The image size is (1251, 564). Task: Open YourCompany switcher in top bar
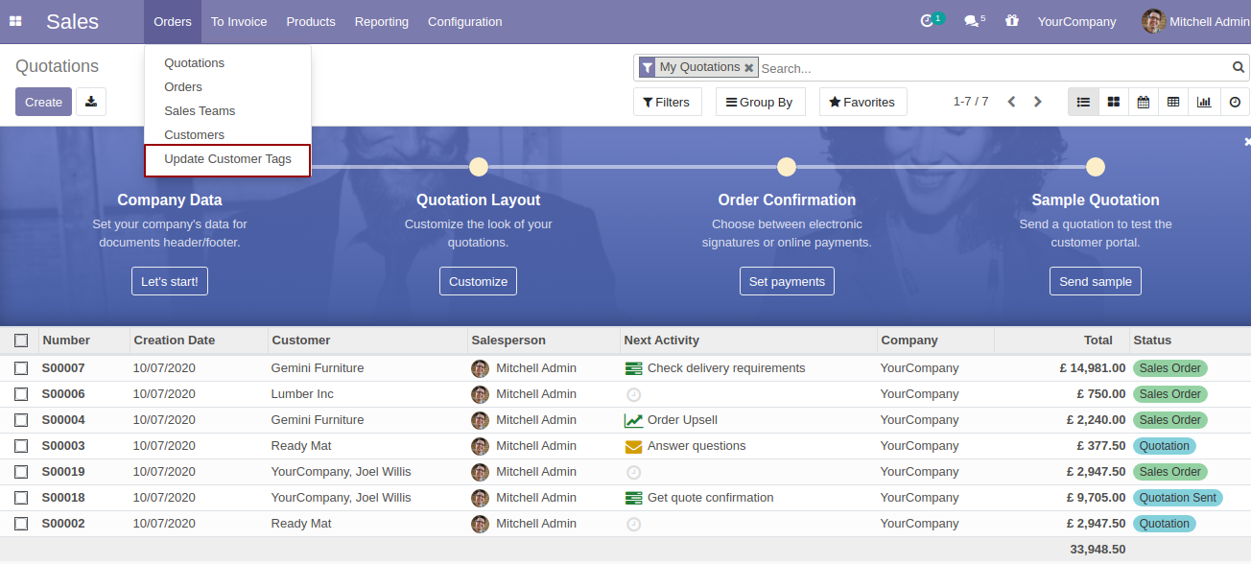coord(1076,21)
